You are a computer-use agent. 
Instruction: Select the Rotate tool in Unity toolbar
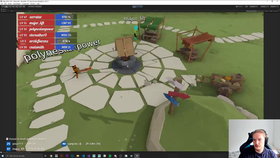click(x=10, y=7)
